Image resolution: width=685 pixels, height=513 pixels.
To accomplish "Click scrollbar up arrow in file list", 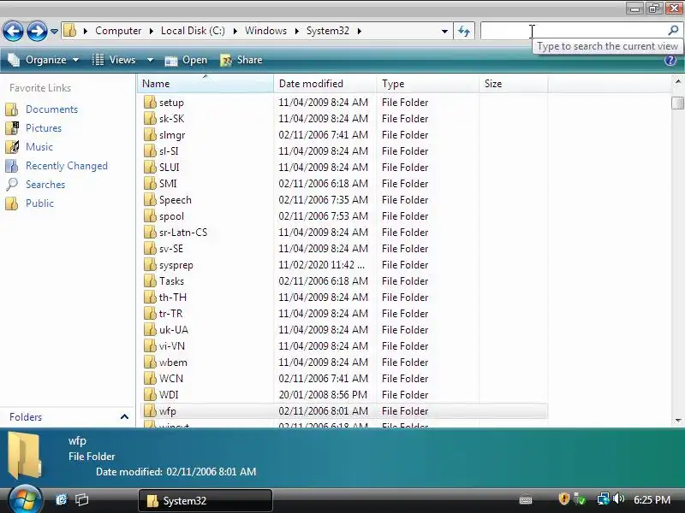I will click(x=677, y=81).
